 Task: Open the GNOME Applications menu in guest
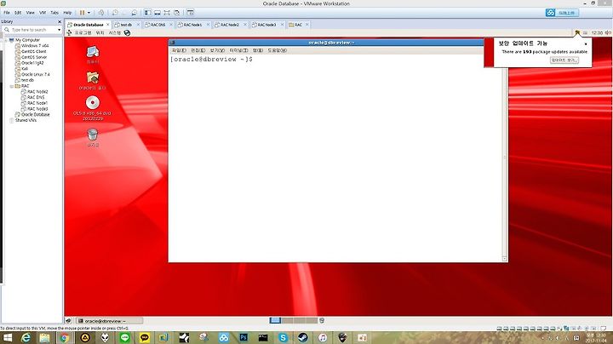point(83,33)
